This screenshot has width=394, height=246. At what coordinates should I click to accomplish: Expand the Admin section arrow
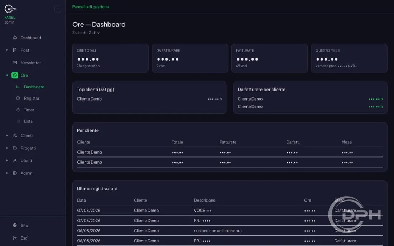[7, 173]
